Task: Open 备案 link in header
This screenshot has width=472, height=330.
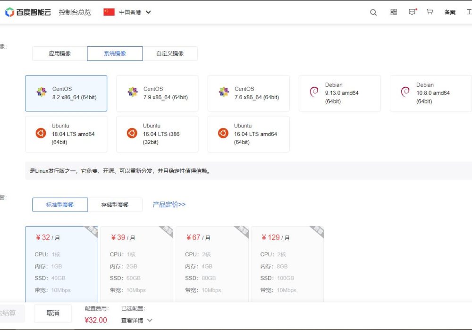Action: pos(450,12)
